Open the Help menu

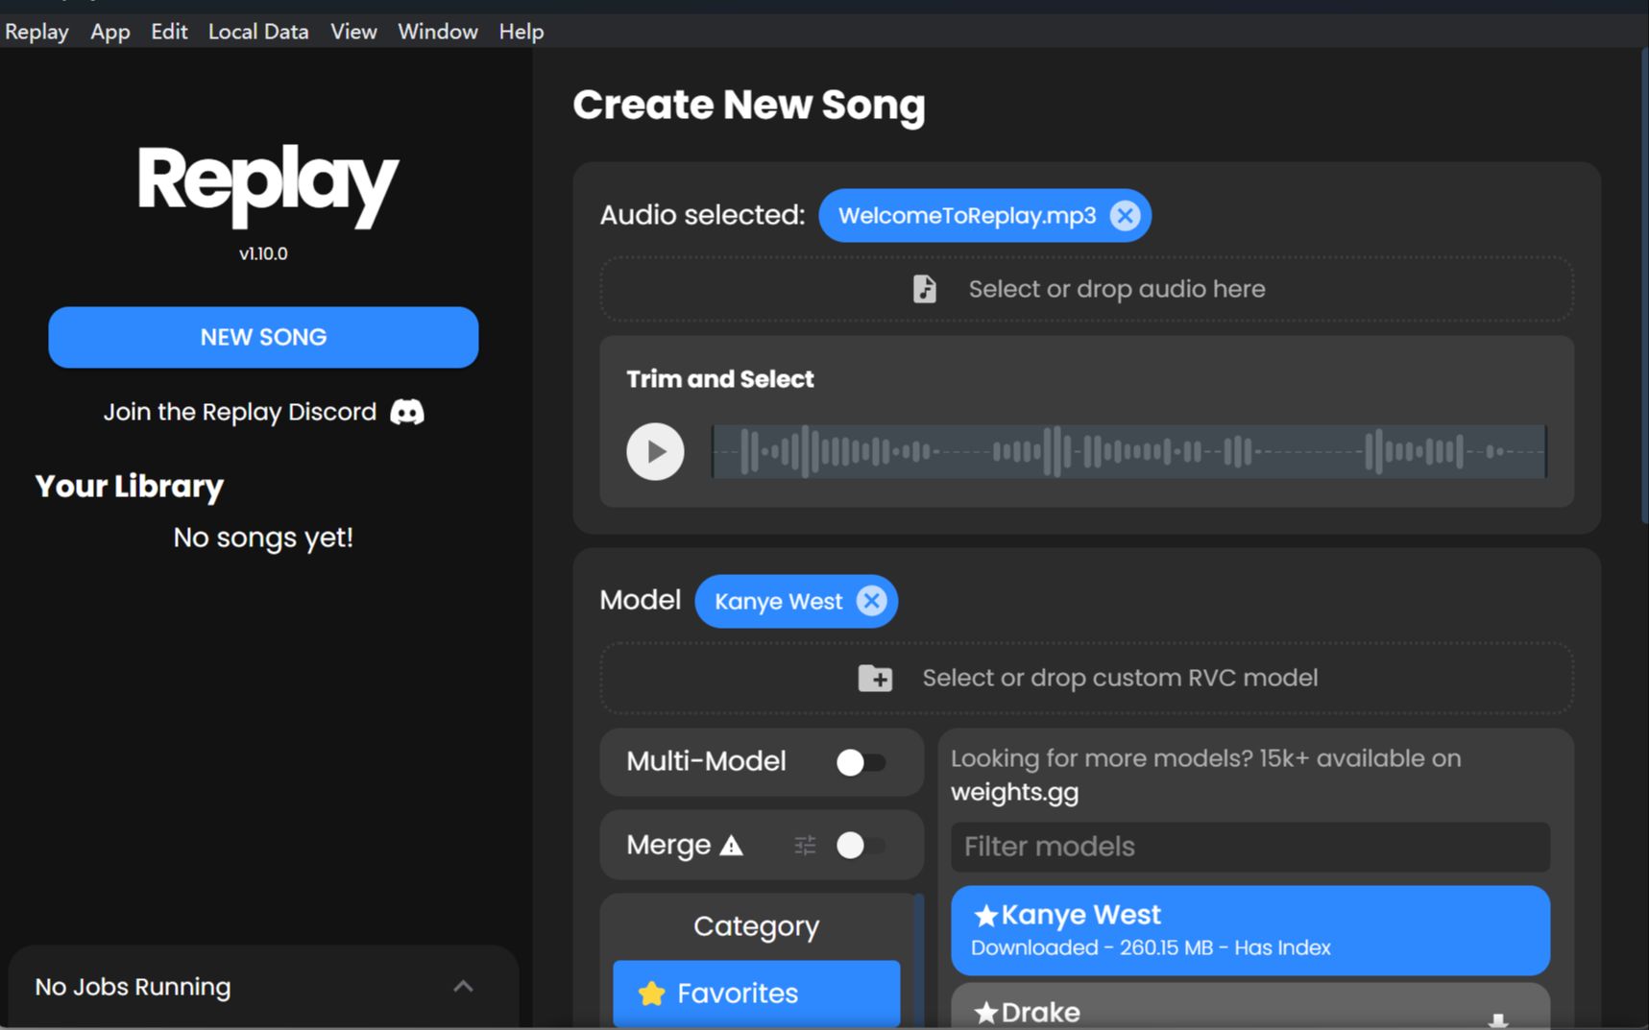pos(521,32)
